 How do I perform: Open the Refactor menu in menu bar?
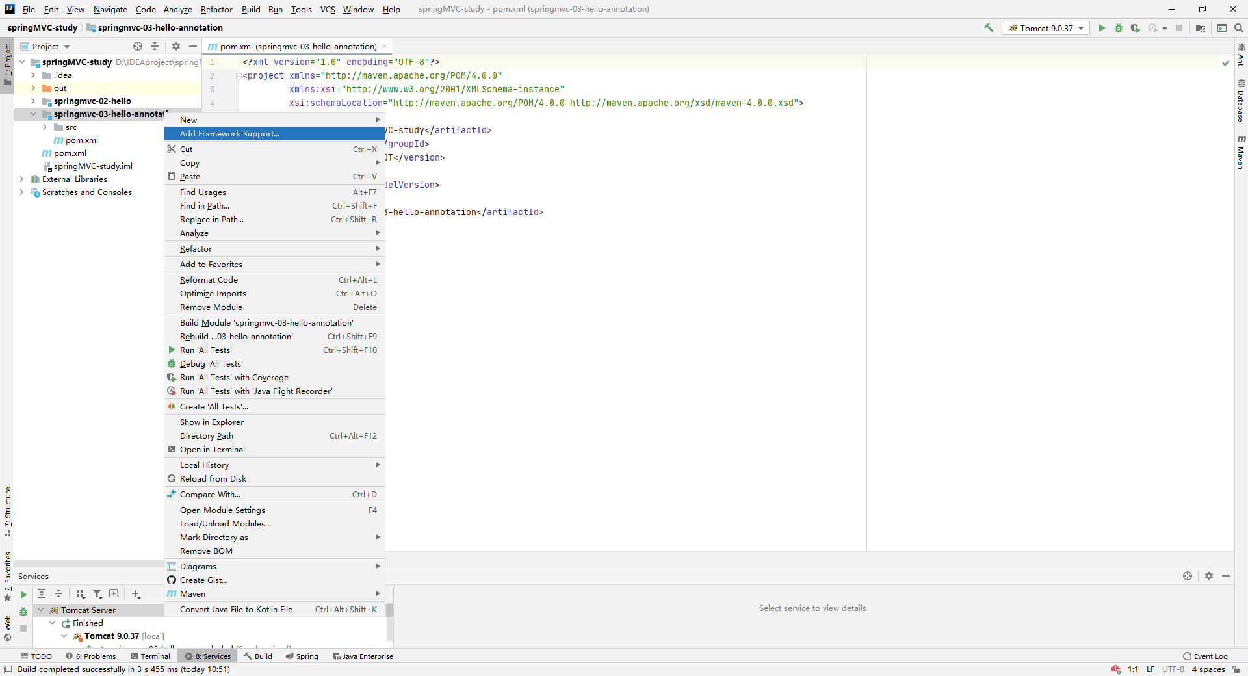point(216,9)
